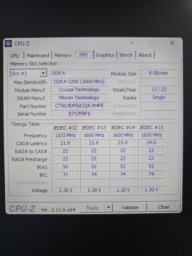Click the empty Correction field

158,105
